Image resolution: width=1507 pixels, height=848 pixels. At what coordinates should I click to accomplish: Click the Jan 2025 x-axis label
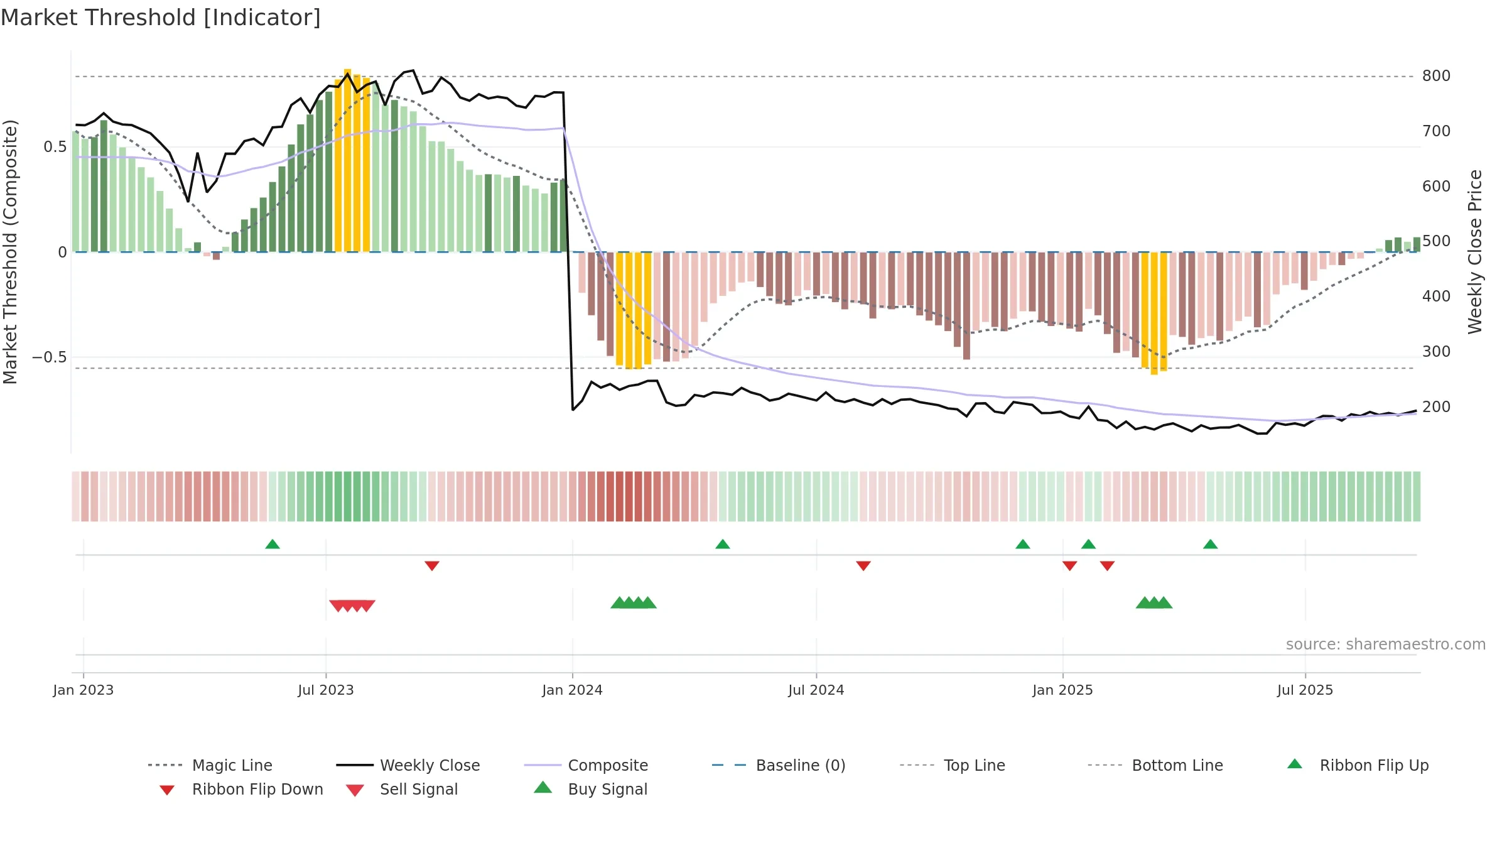tap(1063, 690)
